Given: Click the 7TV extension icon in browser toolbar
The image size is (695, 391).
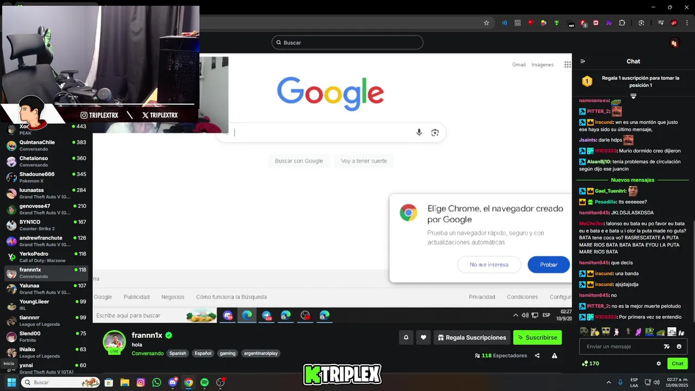Looking at the screenshot, I should (x=609, y=23).
